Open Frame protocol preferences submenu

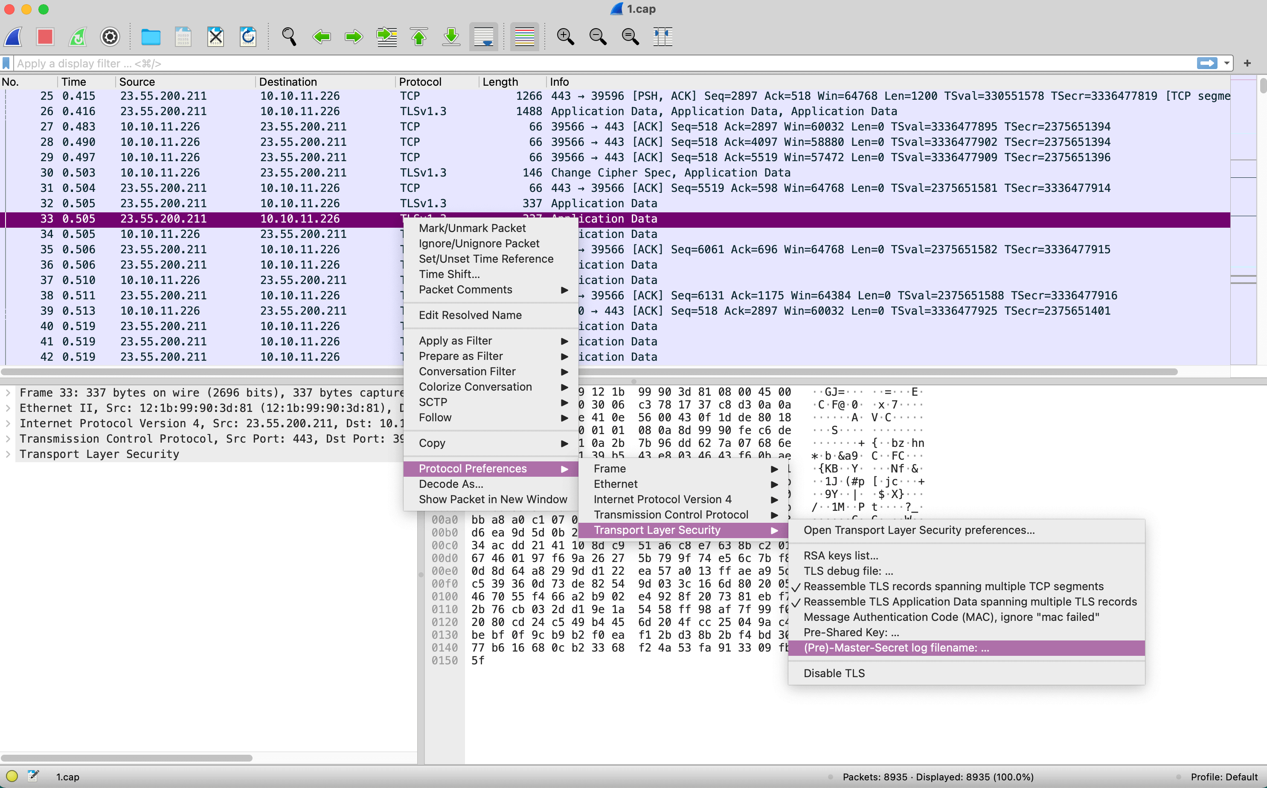[x=683, y=469]
